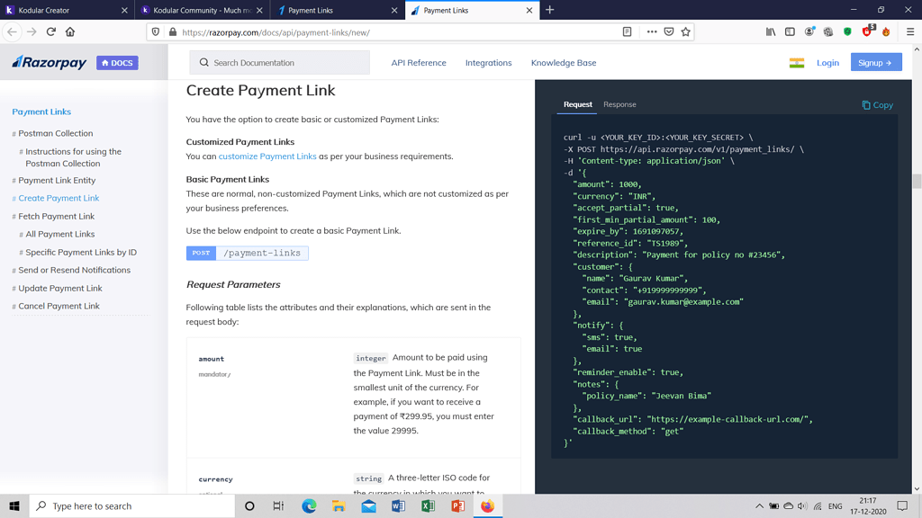Click the tracking protection shield icon
This screenshot has width=922, height=518.
coord(155,32)
